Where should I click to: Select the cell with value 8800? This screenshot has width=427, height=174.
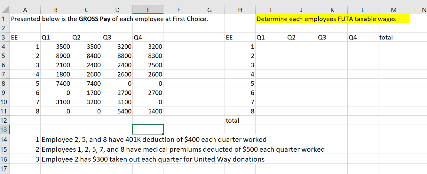[x=117, y=56]
